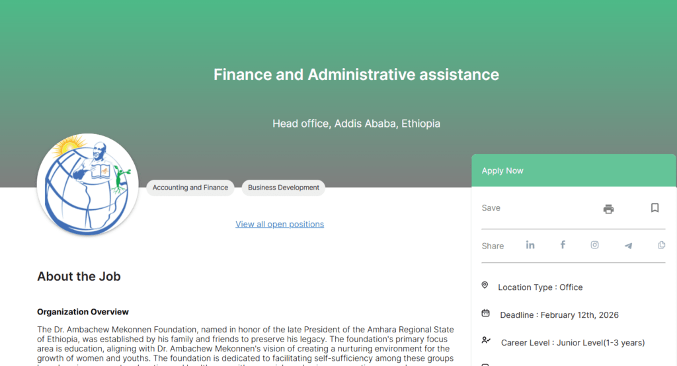Screen dimensions: 677x366
Task: Click the deadline calendar icon
Action: [x=485, y=313]
